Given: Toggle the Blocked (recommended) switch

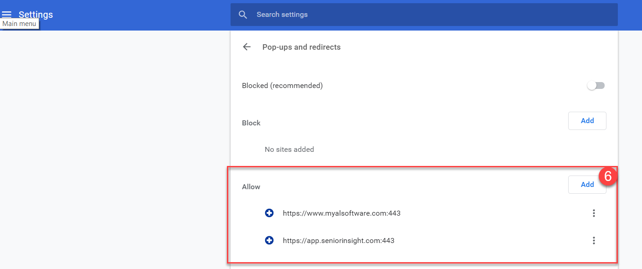Looking at the screenshot, I should pyautogui.click(x=596, y=86).
